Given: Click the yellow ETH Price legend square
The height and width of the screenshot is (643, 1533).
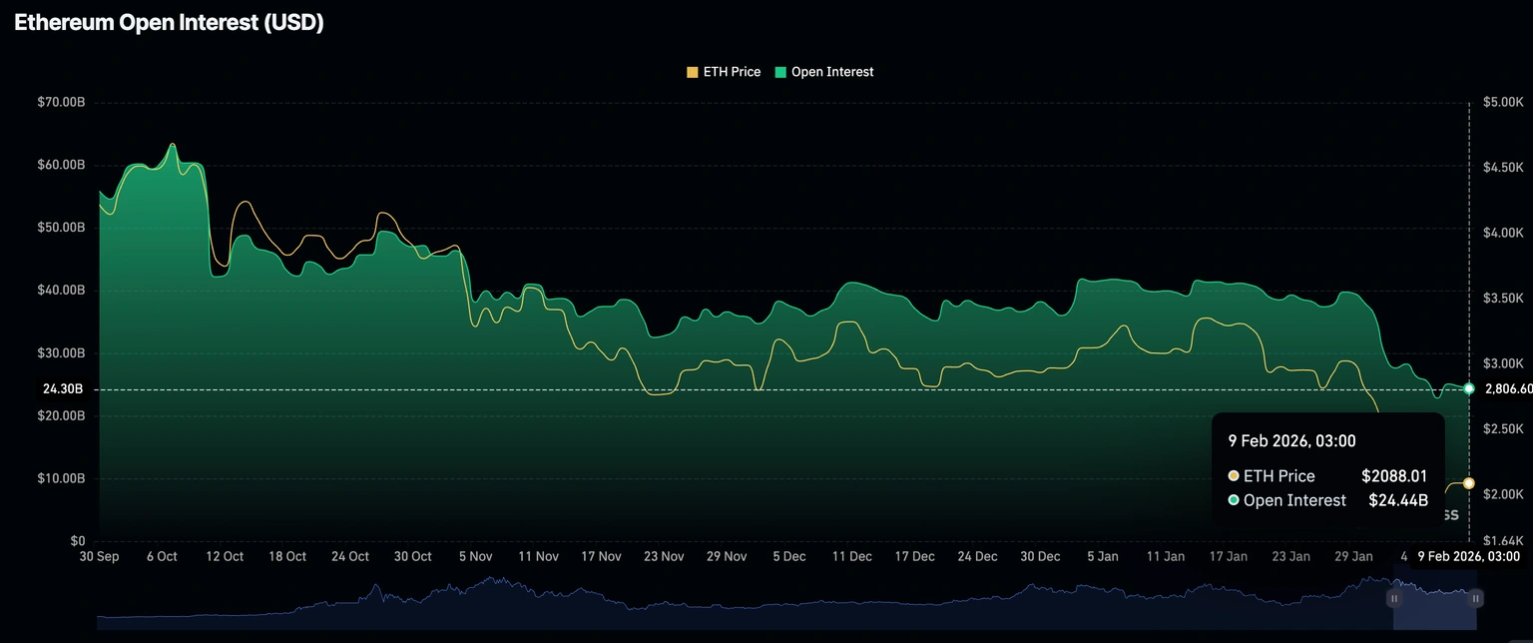Looking at the screenshot, I should point(693,72).
